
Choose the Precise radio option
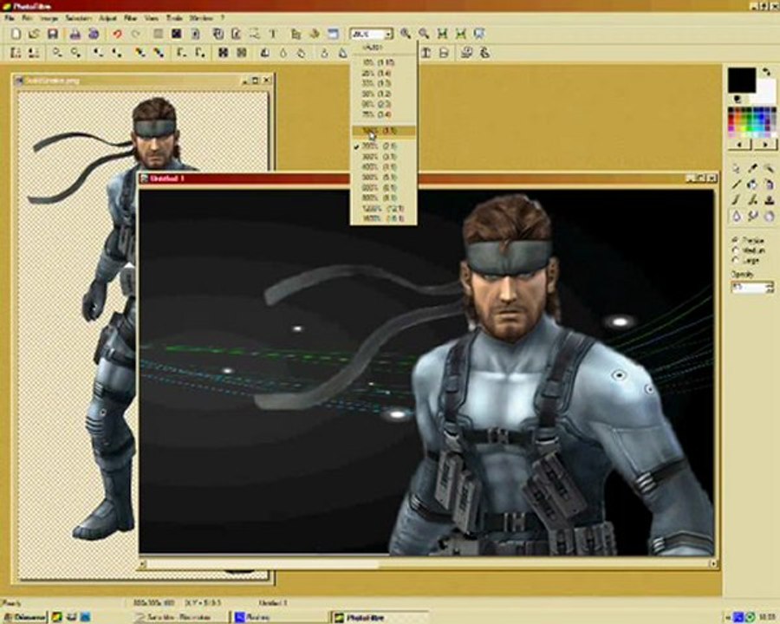pos(749,240)
